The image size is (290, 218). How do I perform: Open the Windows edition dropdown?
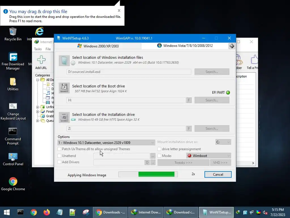coord(106,142)
